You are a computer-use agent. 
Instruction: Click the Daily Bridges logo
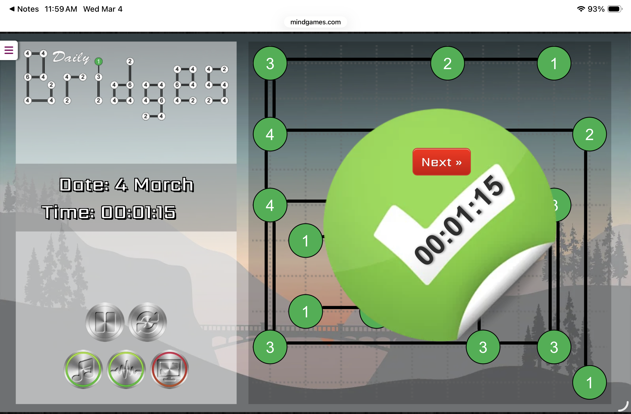tap(126, 83)
